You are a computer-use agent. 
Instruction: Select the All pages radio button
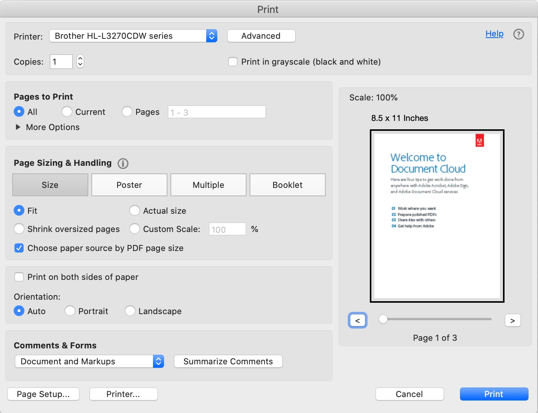point(19,112)
